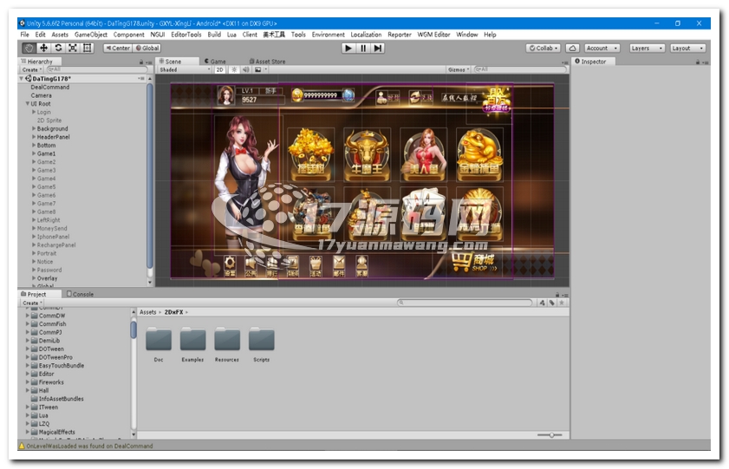The height and width of the screenshot is (469, 729).
Task: Toggle scene effects image icon
Action: pyautogui.click(x=258, y=69)
